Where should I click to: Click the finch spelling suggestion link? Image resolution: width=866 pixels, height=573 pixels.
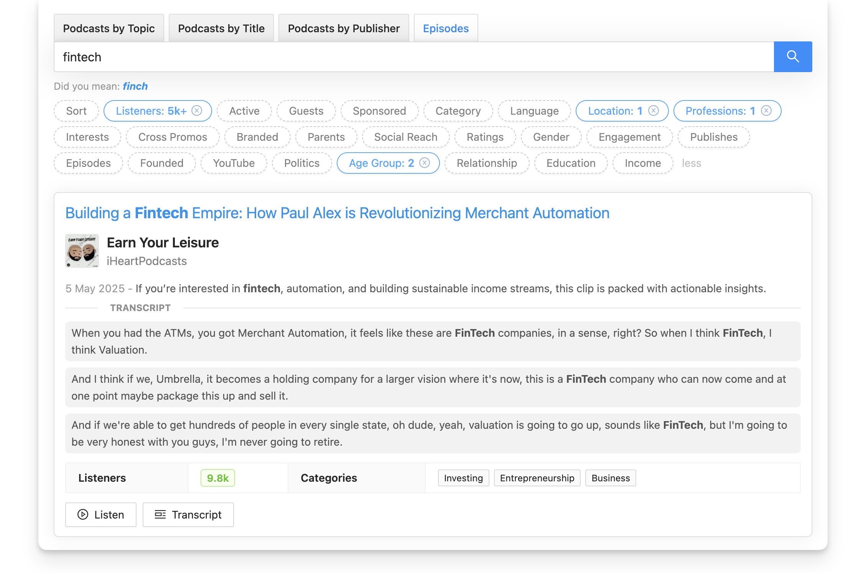click(x=135, y=86)
